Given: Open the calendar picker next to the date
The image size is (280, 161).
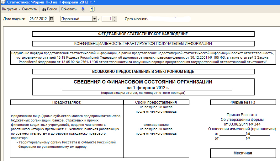Looking at the screenshot, I should tap(52, 19).
